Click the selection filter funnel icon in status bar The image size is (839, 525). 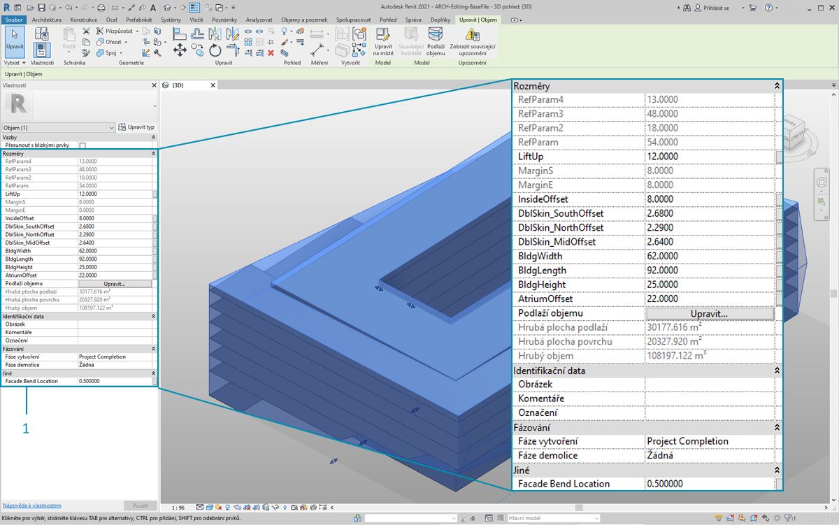pos(787,518)
